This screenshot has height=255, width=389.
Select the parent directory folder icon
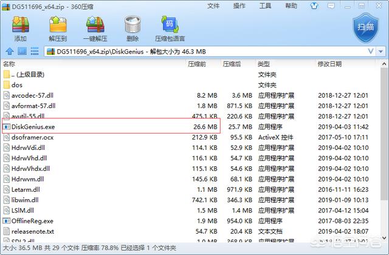tap(7, 74)
